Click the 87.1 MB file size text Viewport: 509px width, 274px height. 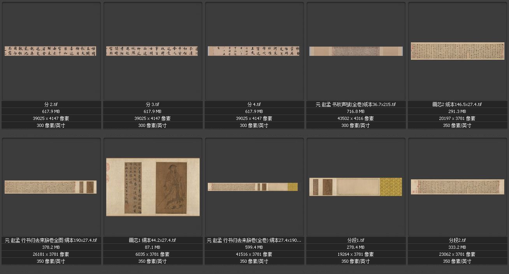coord(153,247)
